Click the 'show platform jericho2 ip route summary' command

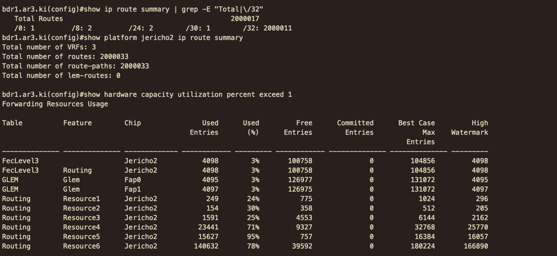(x=163, y=38)
